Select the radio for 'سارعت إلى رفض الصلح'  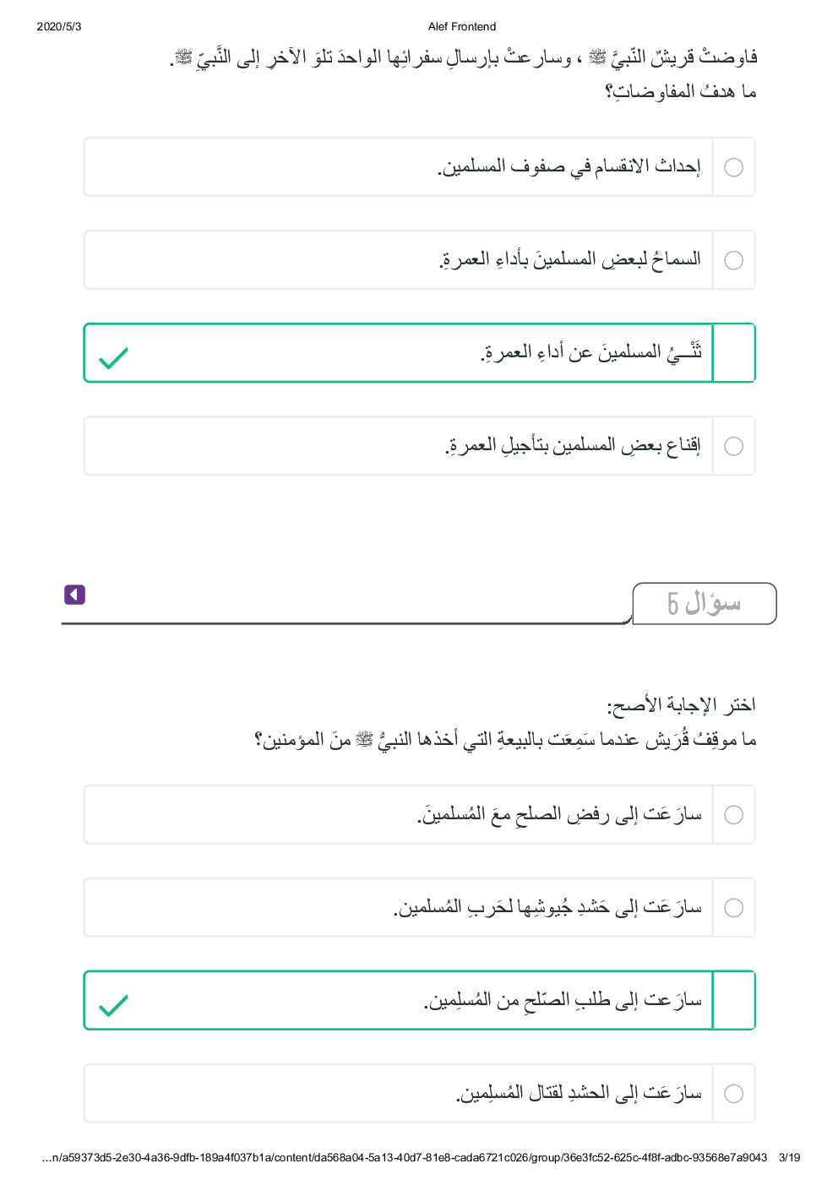(x=734, y=815)
